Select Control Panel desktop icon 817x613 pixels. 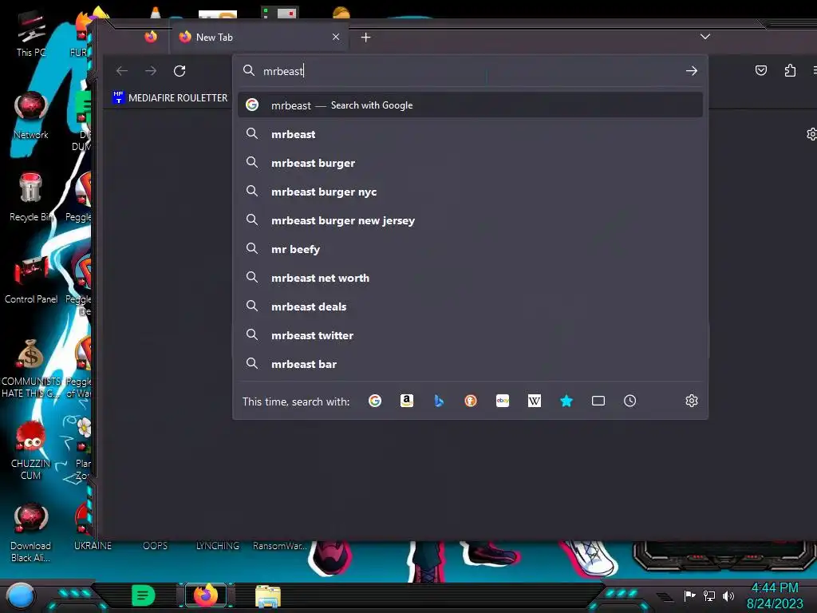click(31, 280)
